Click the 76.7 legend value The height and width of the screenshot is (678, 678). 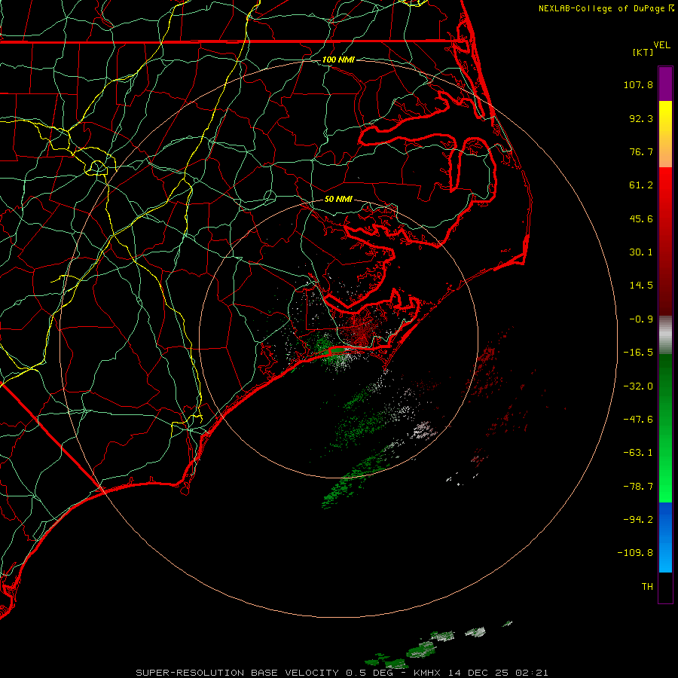[x=641, y=151]
